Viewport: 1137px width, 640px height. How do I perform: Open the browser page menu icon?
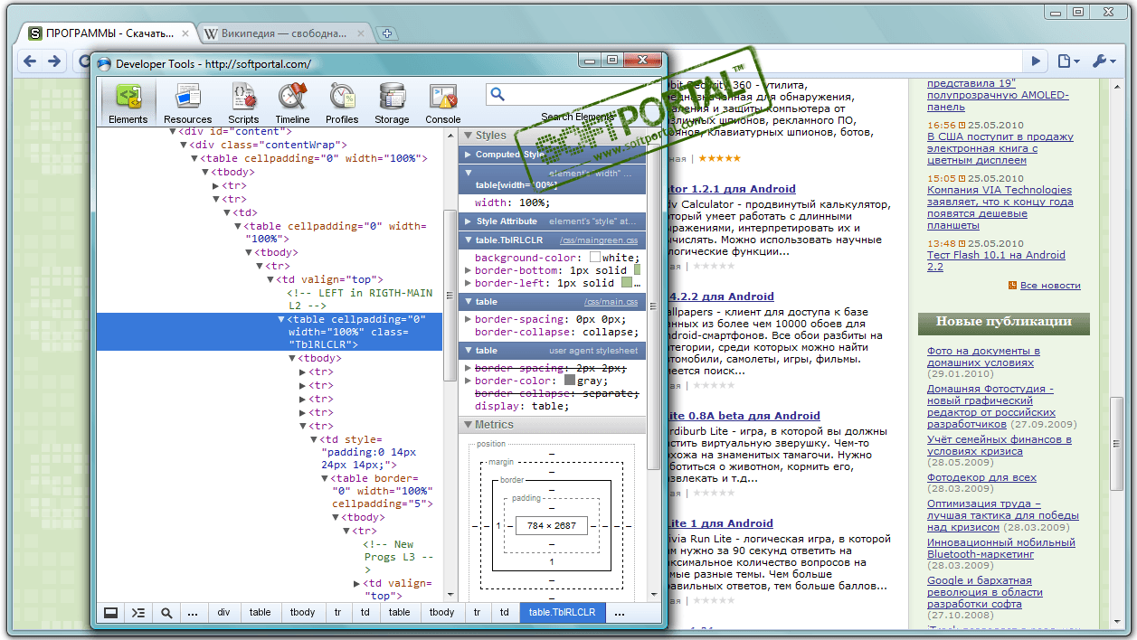[1069, 61]
